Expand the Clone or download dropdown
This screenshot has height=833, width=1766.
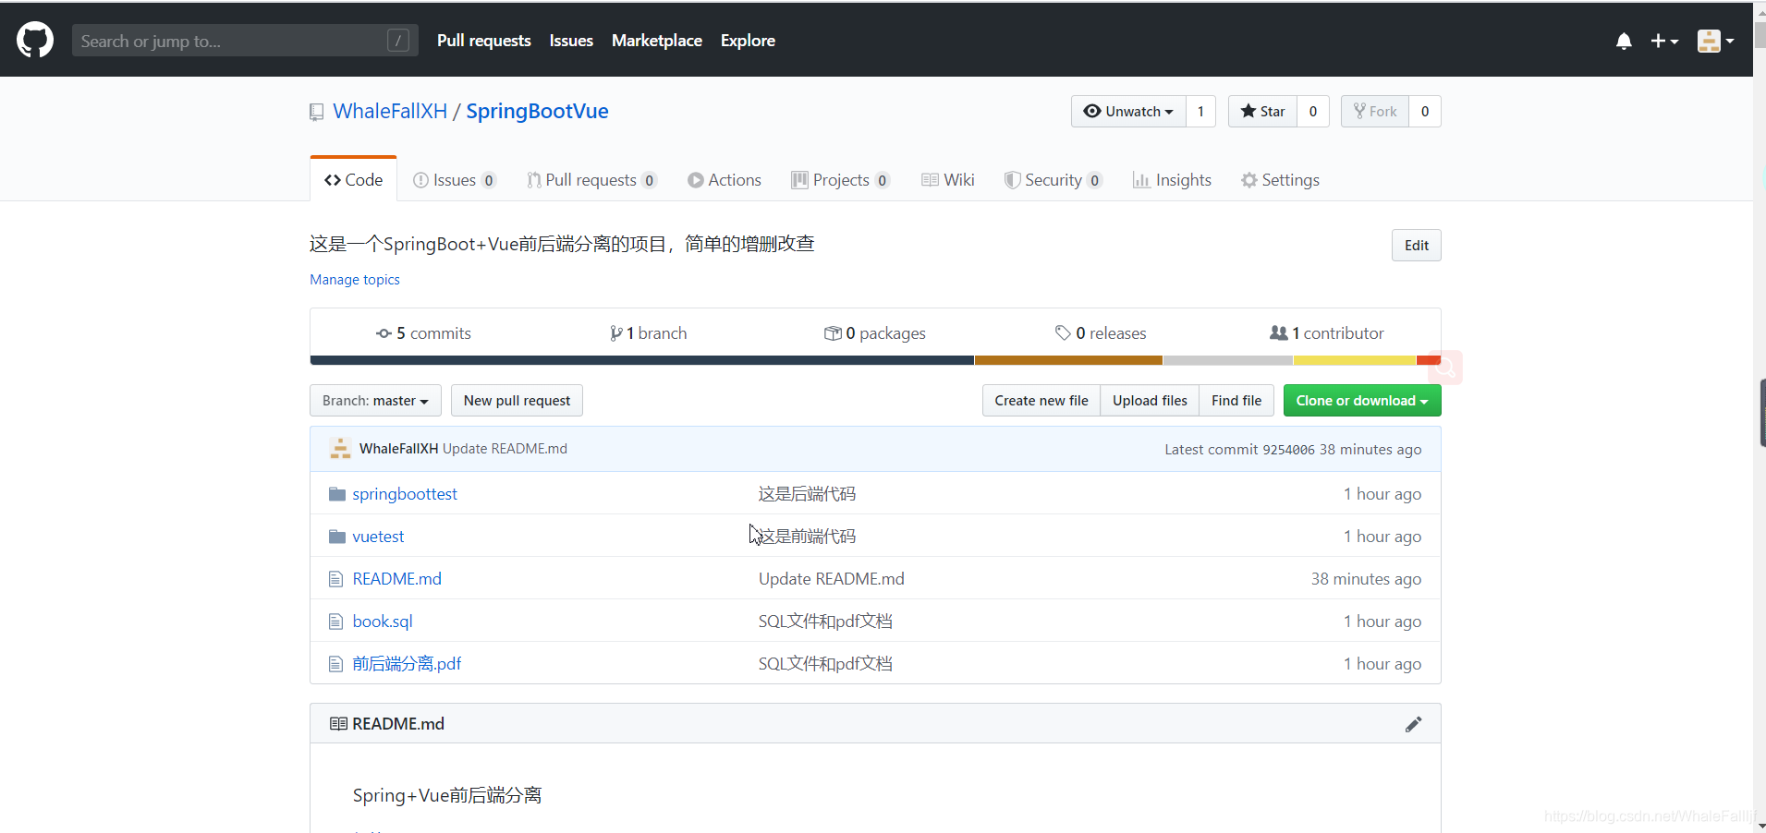(1362, 400)
